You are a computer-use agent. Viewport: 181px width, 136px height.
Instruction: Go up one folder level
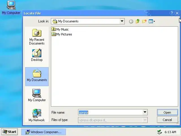[138, 21]
